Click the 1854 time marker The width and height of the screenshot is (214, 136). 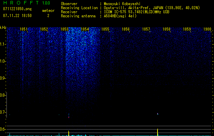point(85,29)
